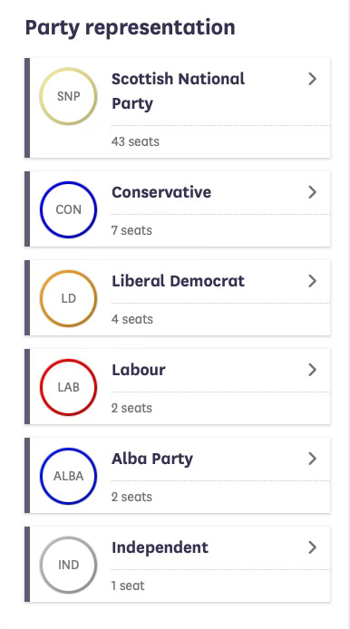The image size is (350, 629).
Task: Click the LAB red circle badge
Action: pyautogui.click(x=68, y=387)
